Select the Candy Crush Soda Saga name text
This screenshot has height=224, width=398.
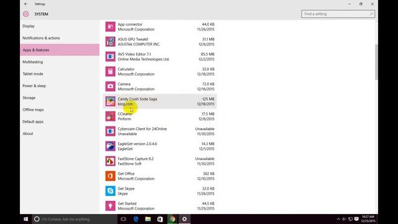click(x=137, y=99)
